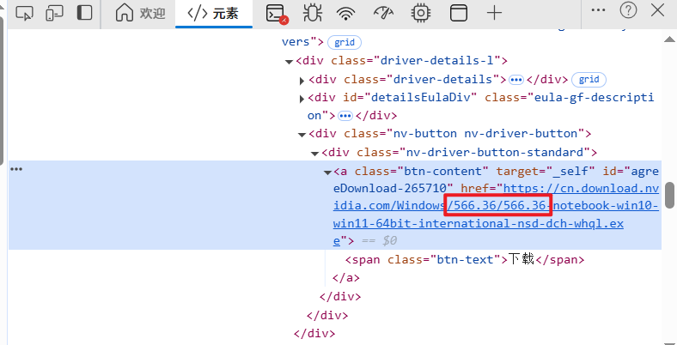Screen dimensions: 677x345
Task: Switch to the Elements (元素) tab
Action: tap(213, 13)
